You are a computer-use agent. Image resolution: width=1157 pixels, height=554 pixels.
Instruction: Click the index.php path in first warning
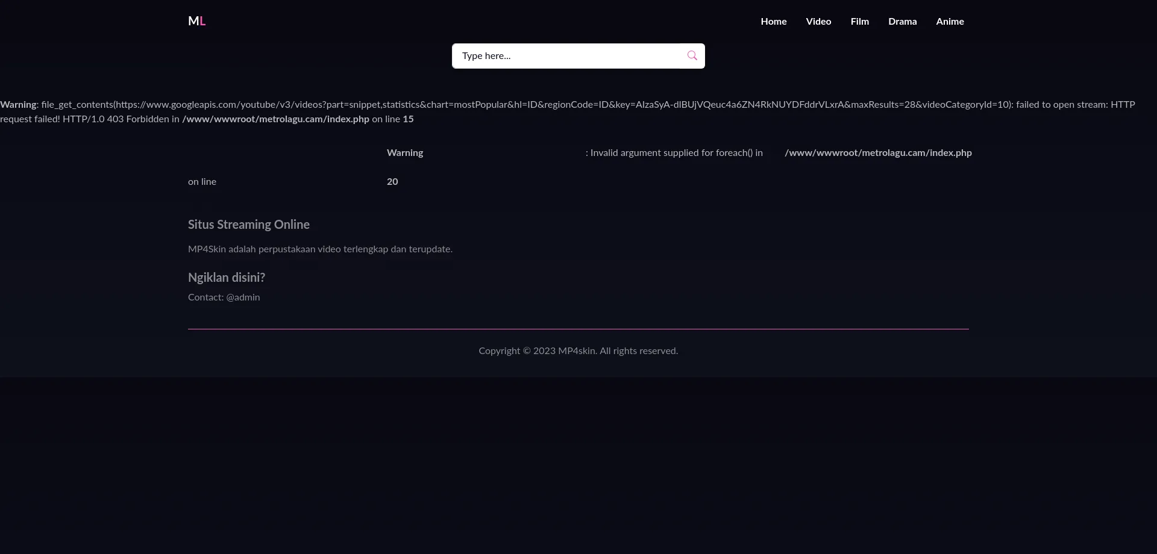pyautogui.click(x=275, y=119)
